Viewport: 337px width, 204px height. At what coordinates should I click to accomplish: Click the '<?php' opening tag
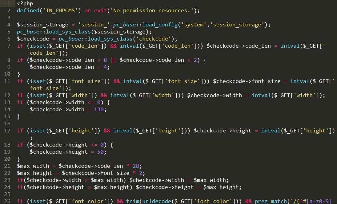25,4
